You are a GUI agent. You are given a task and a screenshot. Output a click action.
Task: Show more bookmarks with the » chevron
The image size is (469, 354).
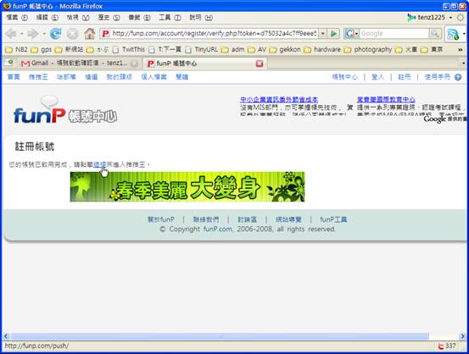[461, 50]
